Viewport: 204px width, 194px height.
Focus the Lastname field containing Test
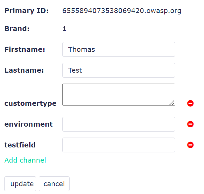(119, 70)
